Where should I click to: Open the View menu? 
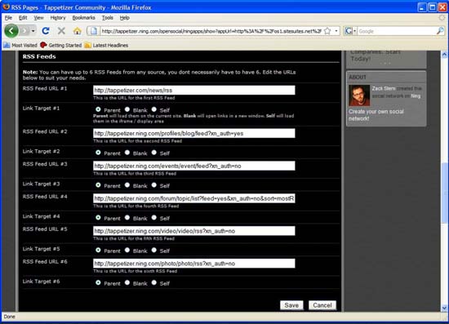(x=38, y=18)
